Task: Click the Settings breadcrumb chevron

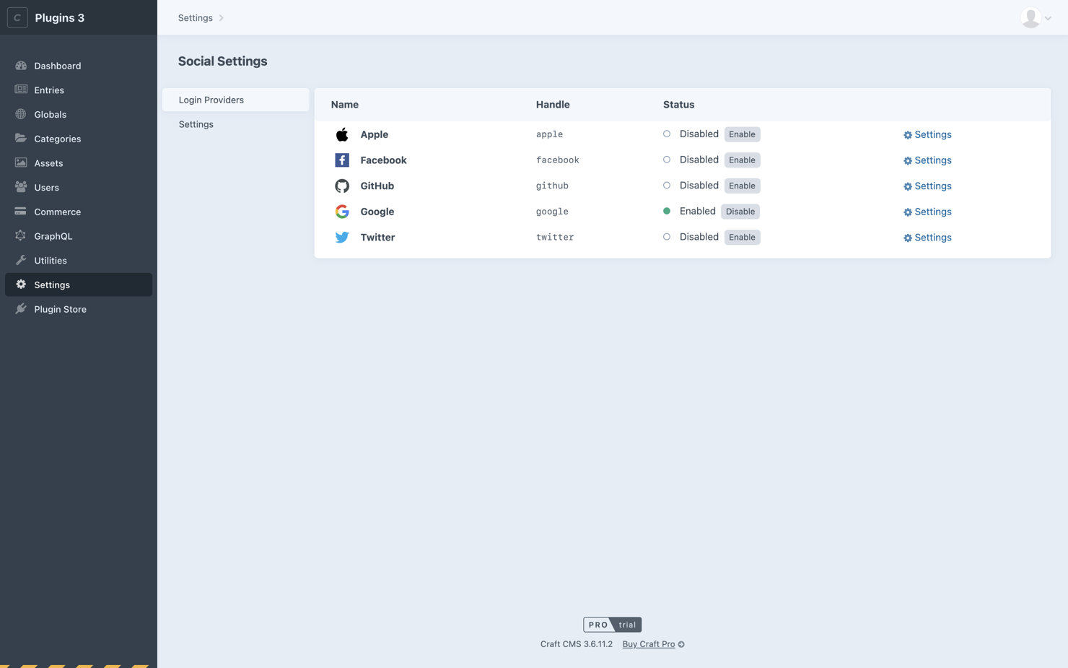Action: 222,18
